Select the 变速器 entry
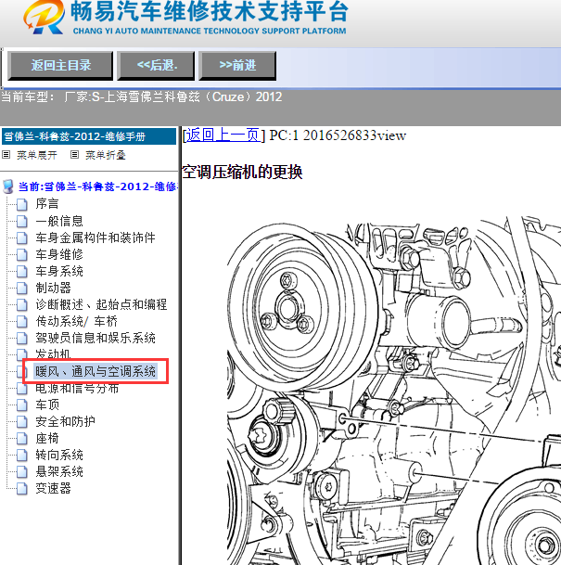This screenshot has height=565, width=561. coord(53,488)
